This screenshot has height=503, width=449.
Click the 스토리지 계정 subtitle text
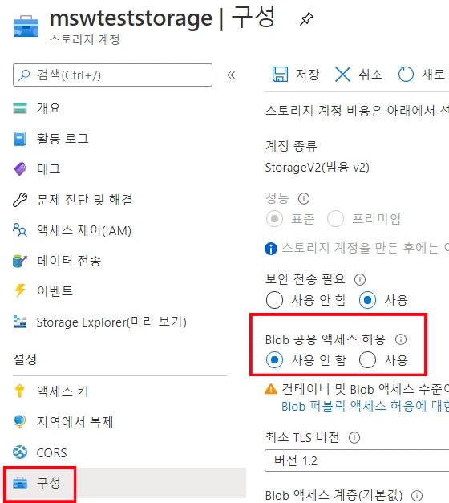pos(85,40)
